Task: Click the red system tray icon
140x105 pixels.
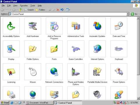Action: 118,103
